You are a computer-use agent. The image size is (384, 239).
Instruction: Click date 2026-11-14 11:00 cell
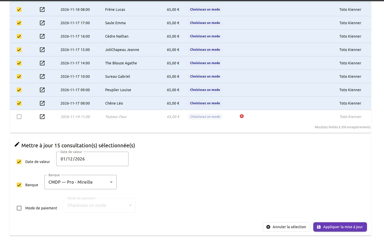75,117
